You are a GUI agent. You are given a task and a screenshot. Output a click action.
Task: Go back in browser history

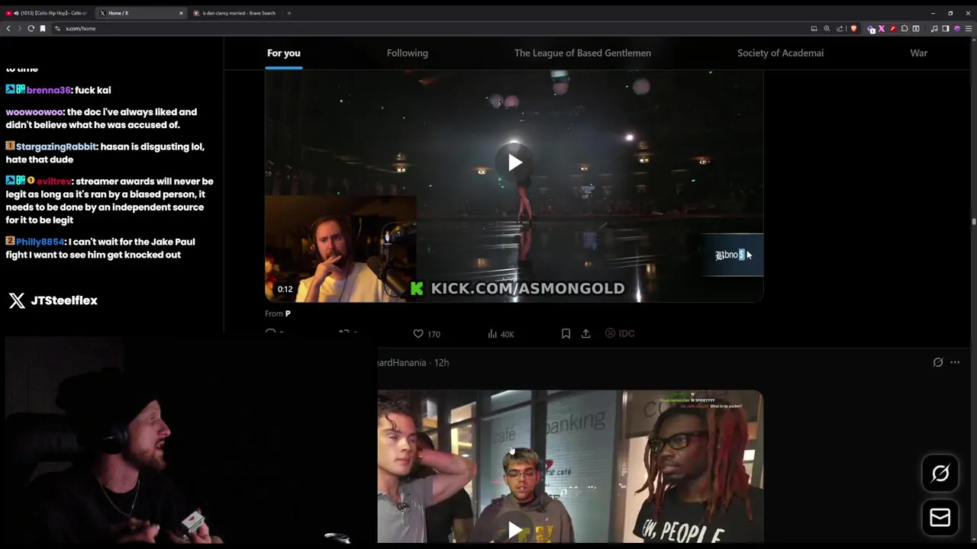(x=8, y=28)
